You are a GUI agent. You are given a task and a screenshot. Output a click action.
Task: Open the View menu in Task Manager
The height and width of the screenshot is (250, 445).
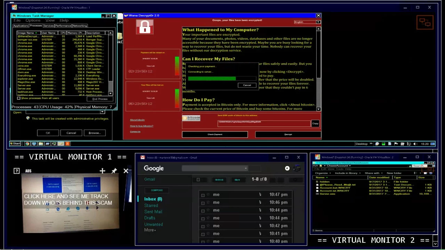[50, 20]
